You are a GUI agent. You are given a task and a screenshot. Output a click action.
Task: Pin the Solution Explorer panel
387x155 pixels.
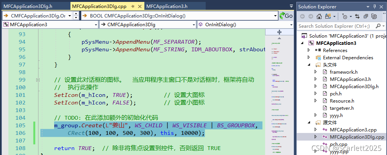click(x=374, y=6)
